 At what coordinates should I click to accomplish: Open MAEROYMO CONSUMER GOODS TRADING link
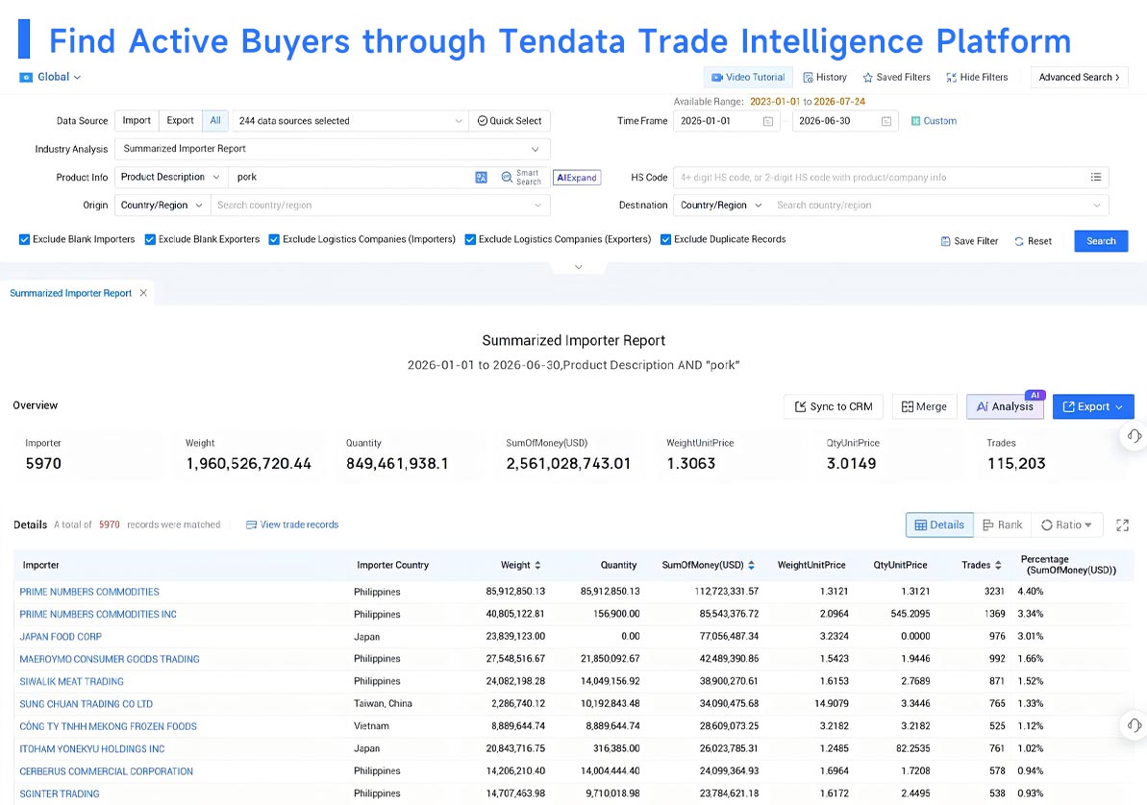110,659
